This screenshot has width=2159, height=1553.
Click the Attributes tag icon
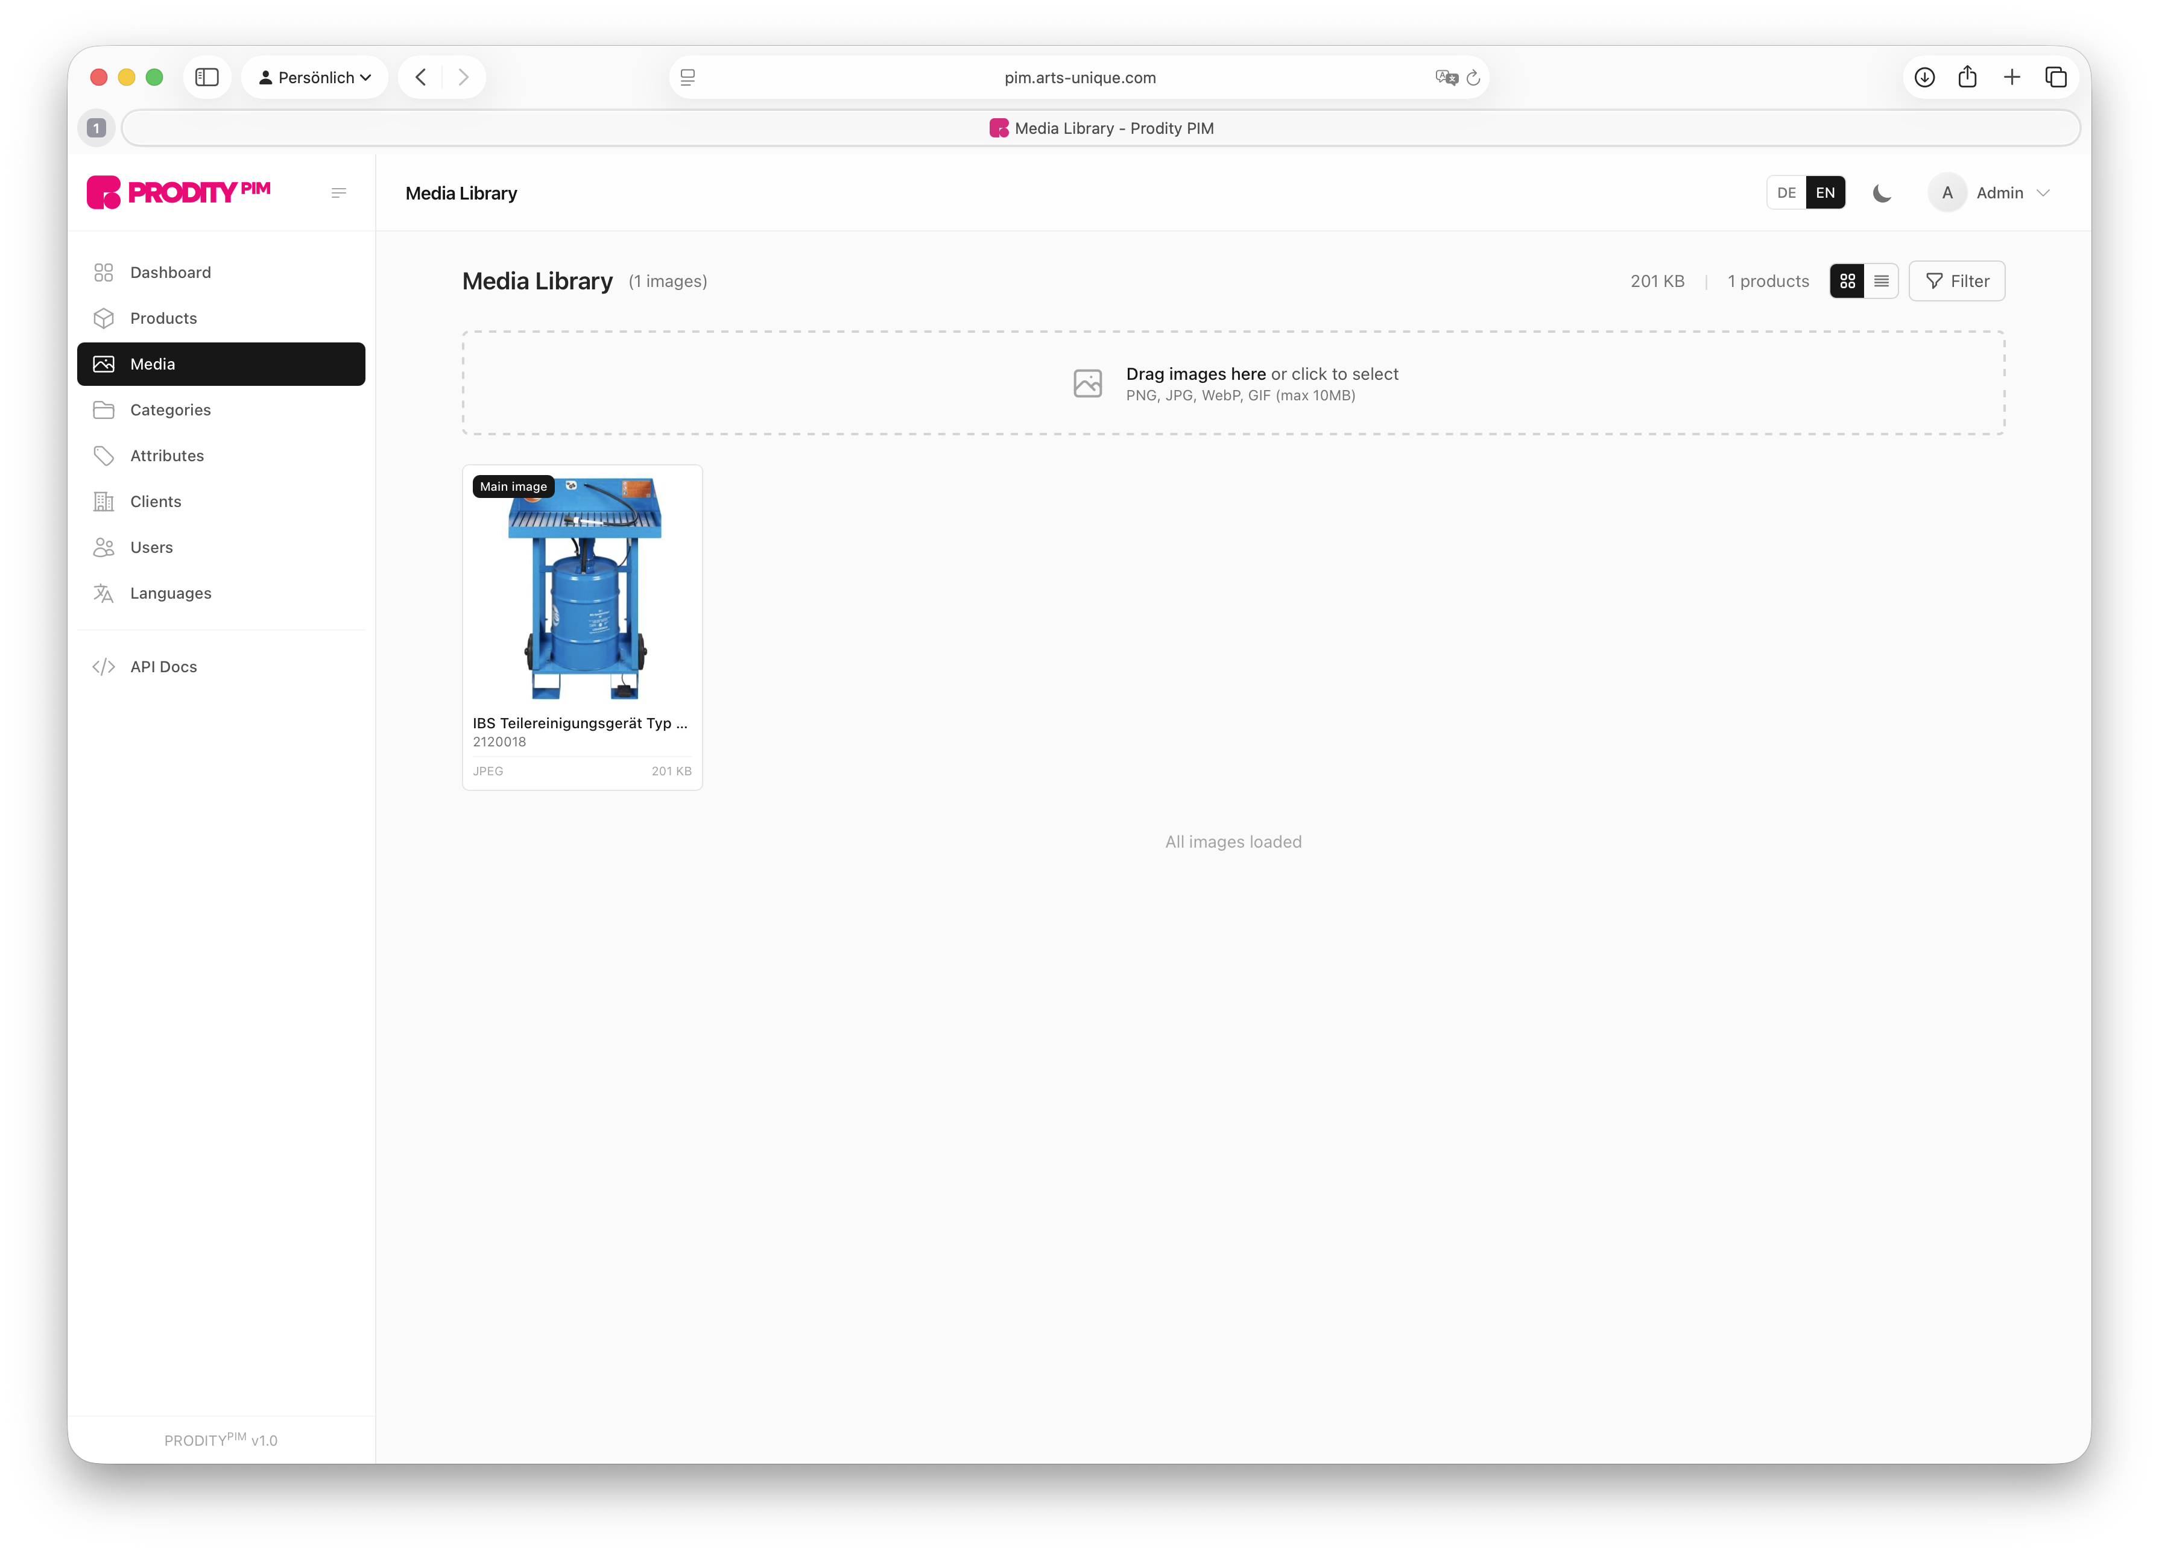104,456
